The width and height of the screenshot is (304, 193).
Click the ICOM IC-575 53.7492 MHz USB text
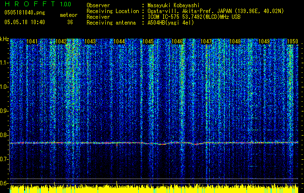click(194, 17)
